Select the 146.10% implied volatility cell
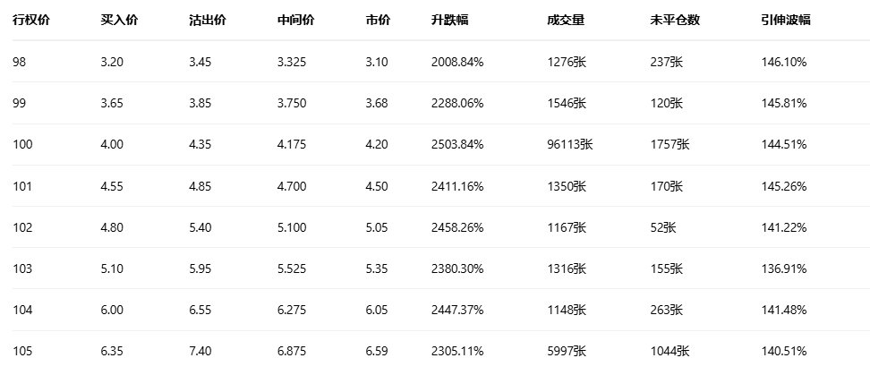 (783, 62)
